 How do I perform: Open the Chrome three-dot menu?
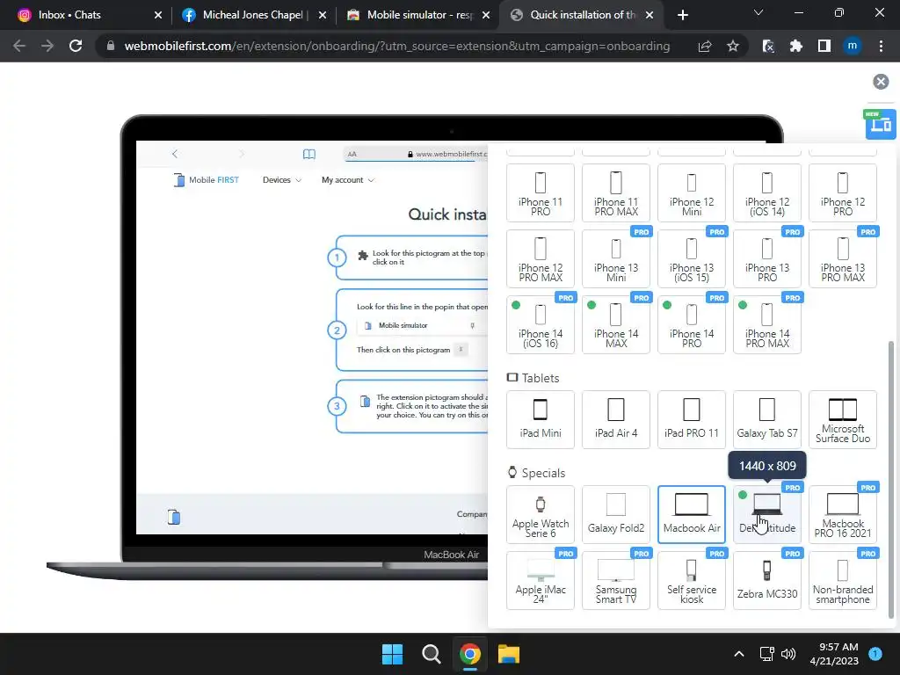(x=881, y=46)
